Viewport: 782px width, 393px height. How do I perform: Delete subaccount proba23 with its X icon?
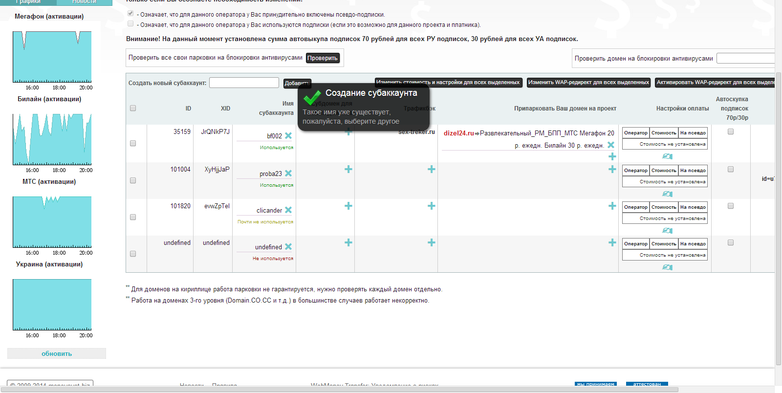pyautogui.click(x=288, y=174)
